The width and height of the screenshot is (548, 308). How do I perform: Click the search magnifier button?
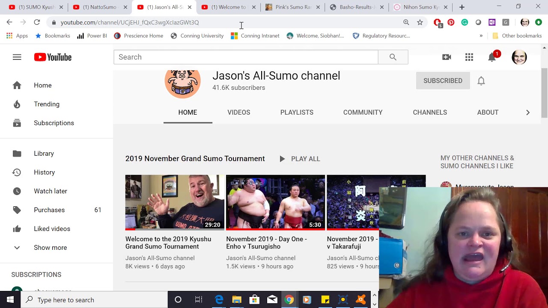[x=393, y=57]
